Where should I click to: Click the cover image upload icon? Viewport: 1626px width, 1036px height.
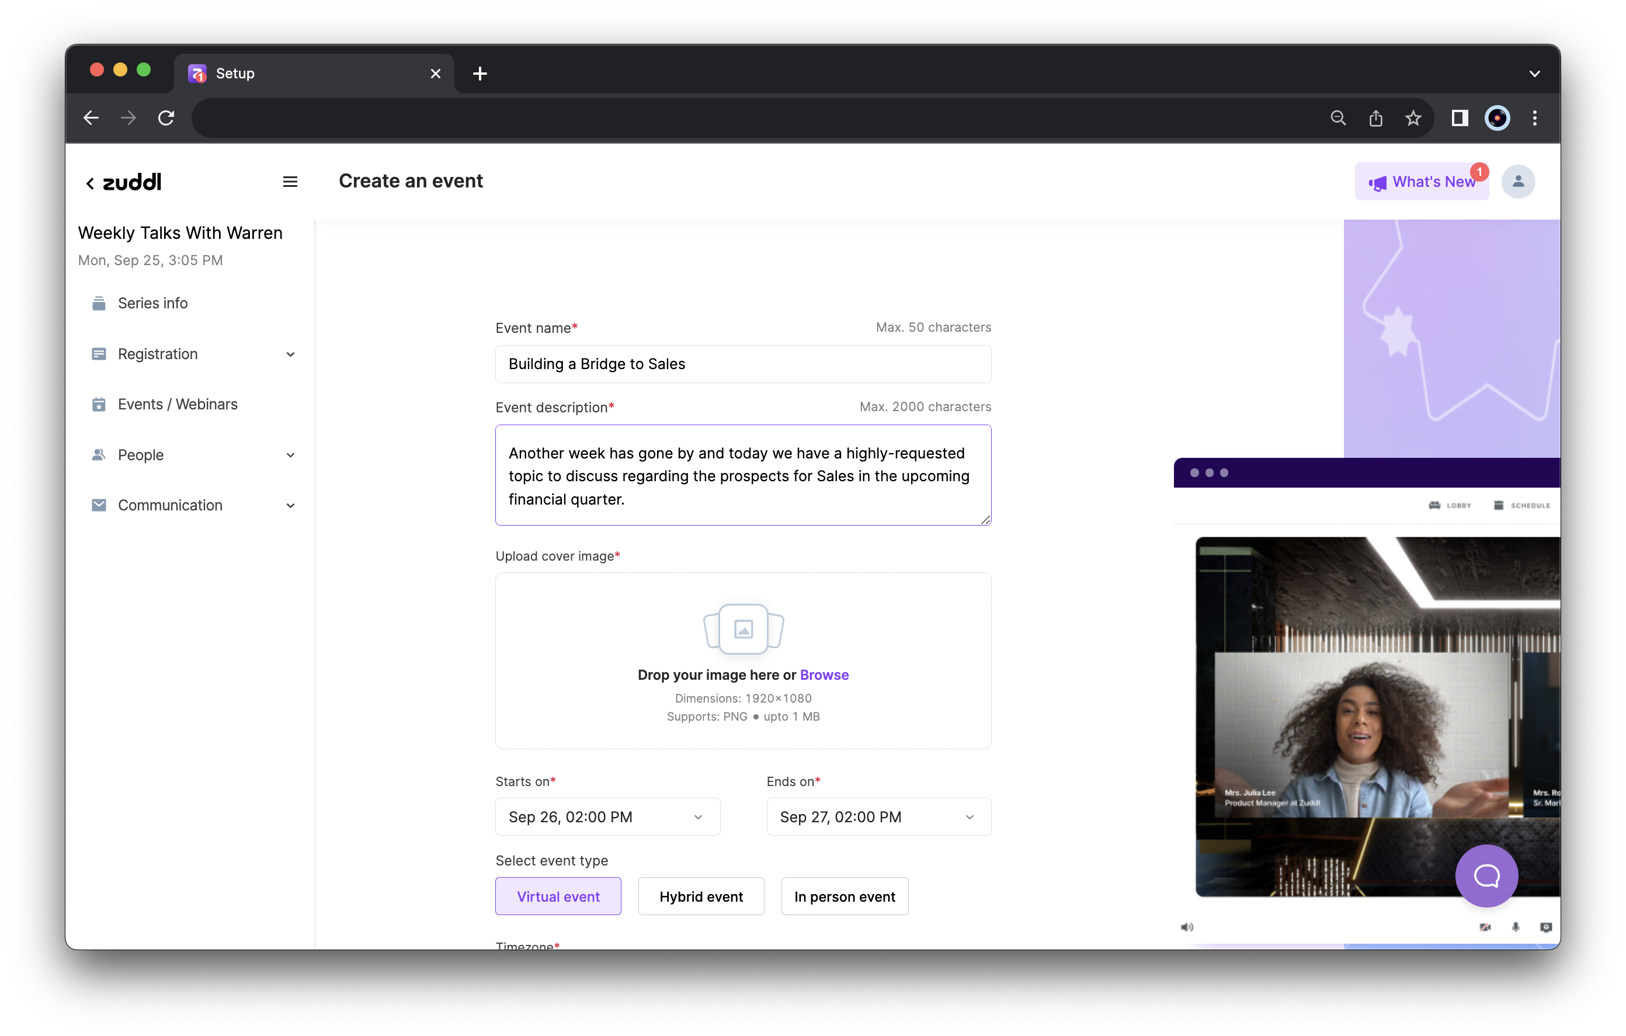[743, 628]
